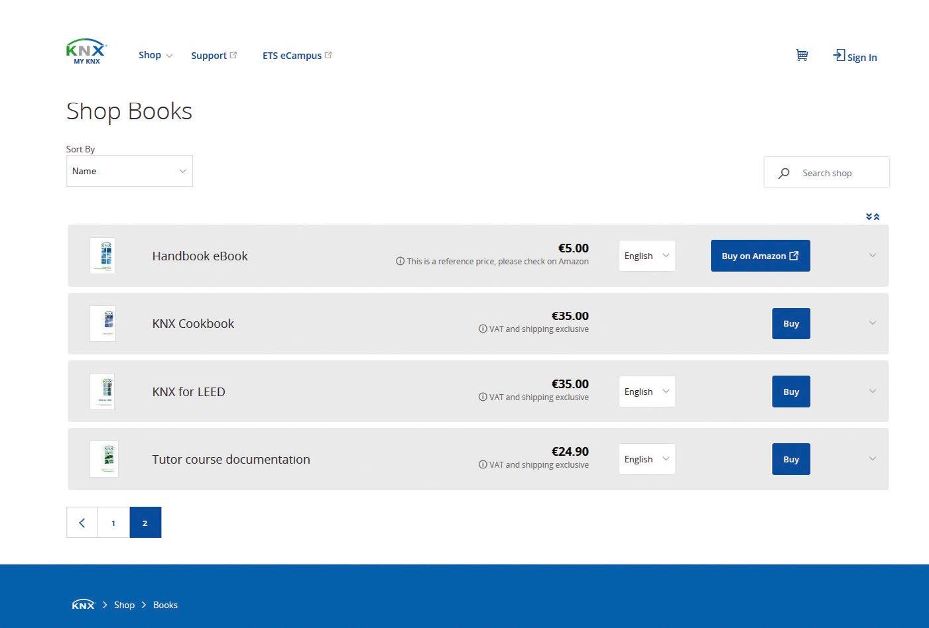Click the KNX Cookbook title
The width and height of the screenshot is (929, 628).
193,324
